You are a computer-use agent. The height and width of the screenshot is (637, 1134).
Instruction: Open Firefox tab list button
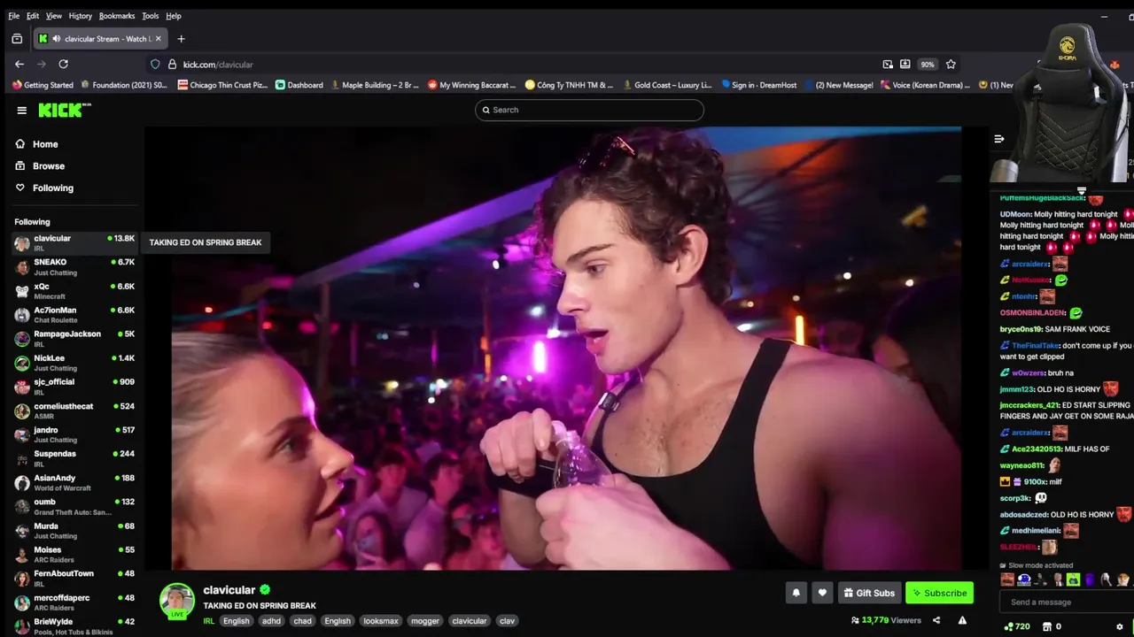16,39
